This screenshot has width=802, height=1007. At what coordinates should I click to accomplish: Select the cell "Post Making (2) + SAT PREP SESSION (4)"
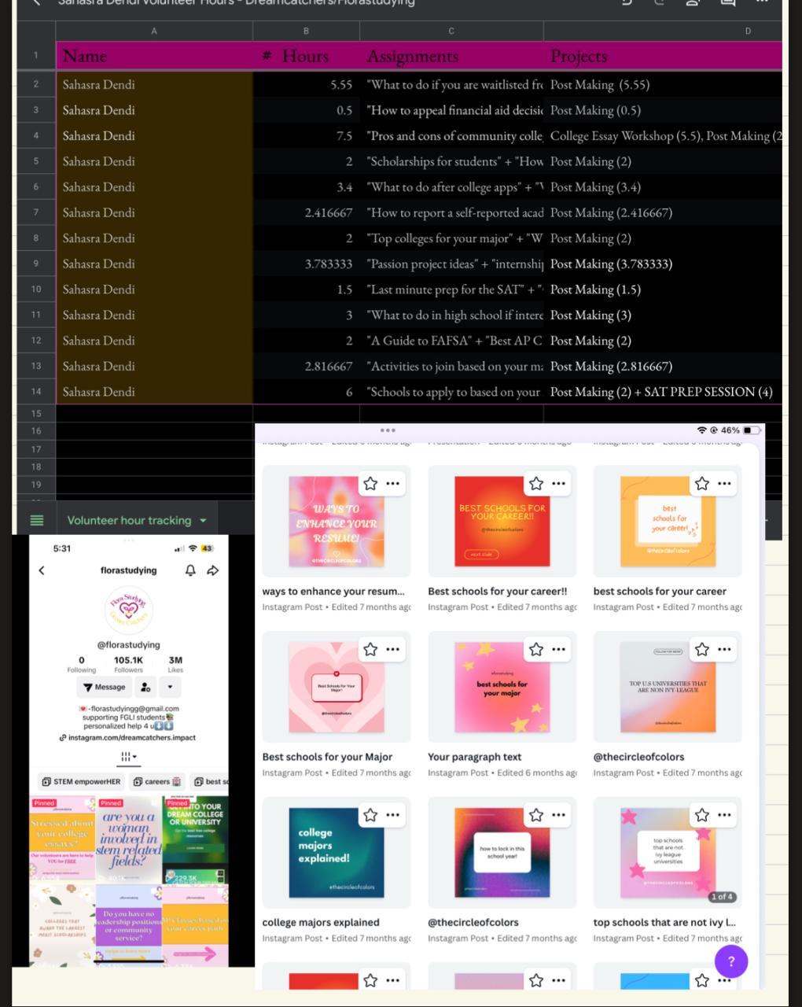(663, 392)
